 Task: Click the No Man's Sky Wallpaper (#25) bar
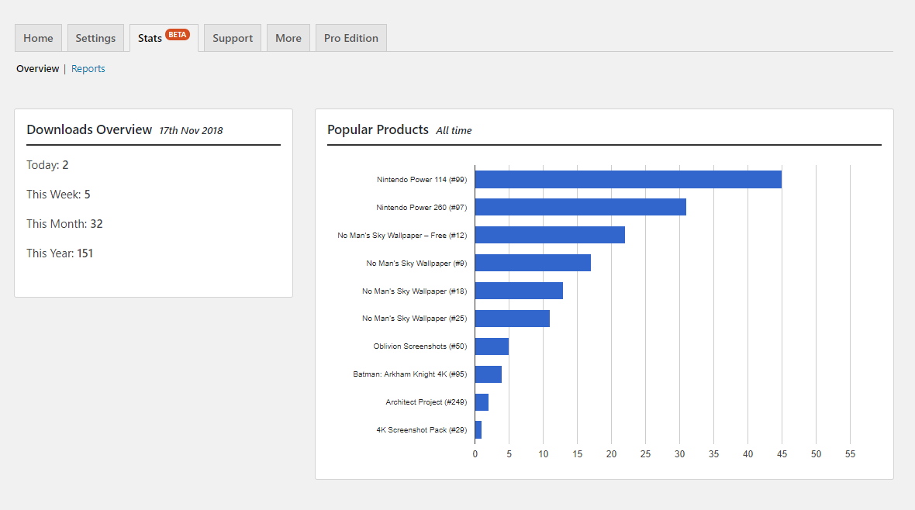coord(512,319)
